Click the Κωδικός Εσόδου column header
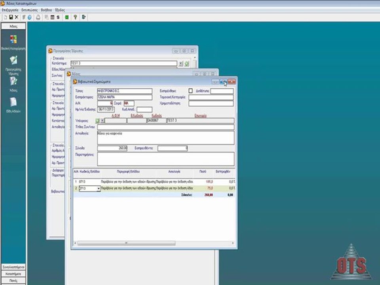 coord(90,171)
